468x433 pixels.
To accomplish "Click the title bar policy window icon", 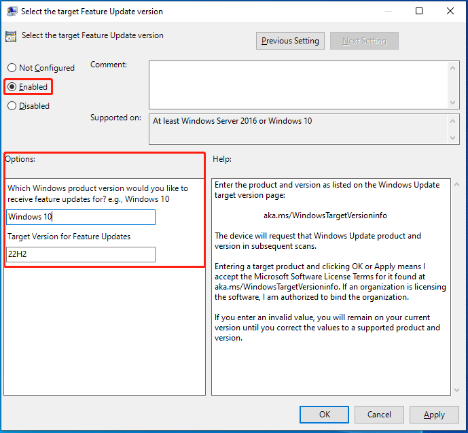I will 12,12.
